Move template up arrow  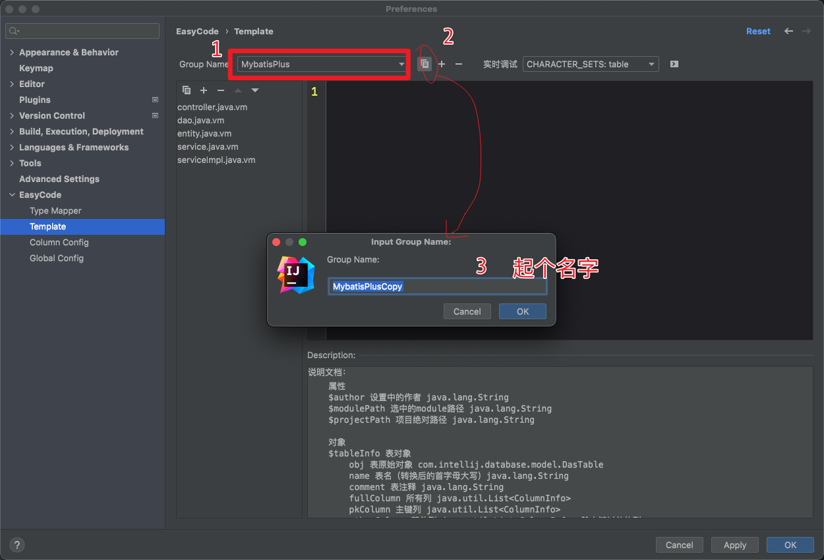coord(238,90)
